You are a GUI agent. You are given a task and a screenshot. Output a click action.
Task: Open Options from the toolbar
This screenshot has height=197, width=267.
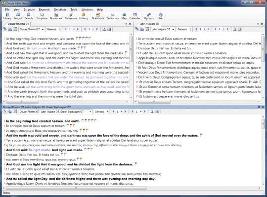point(149,16)
